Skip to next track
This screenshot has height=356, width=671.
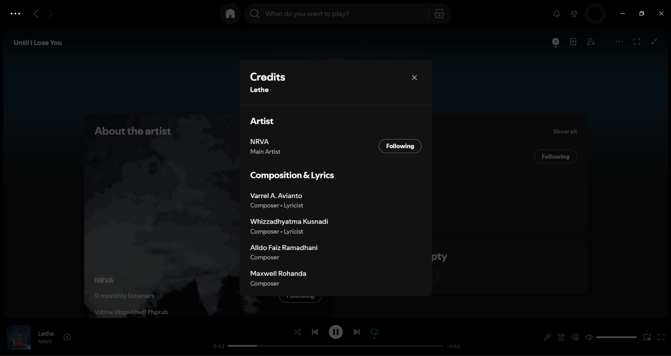pos(356,332)
